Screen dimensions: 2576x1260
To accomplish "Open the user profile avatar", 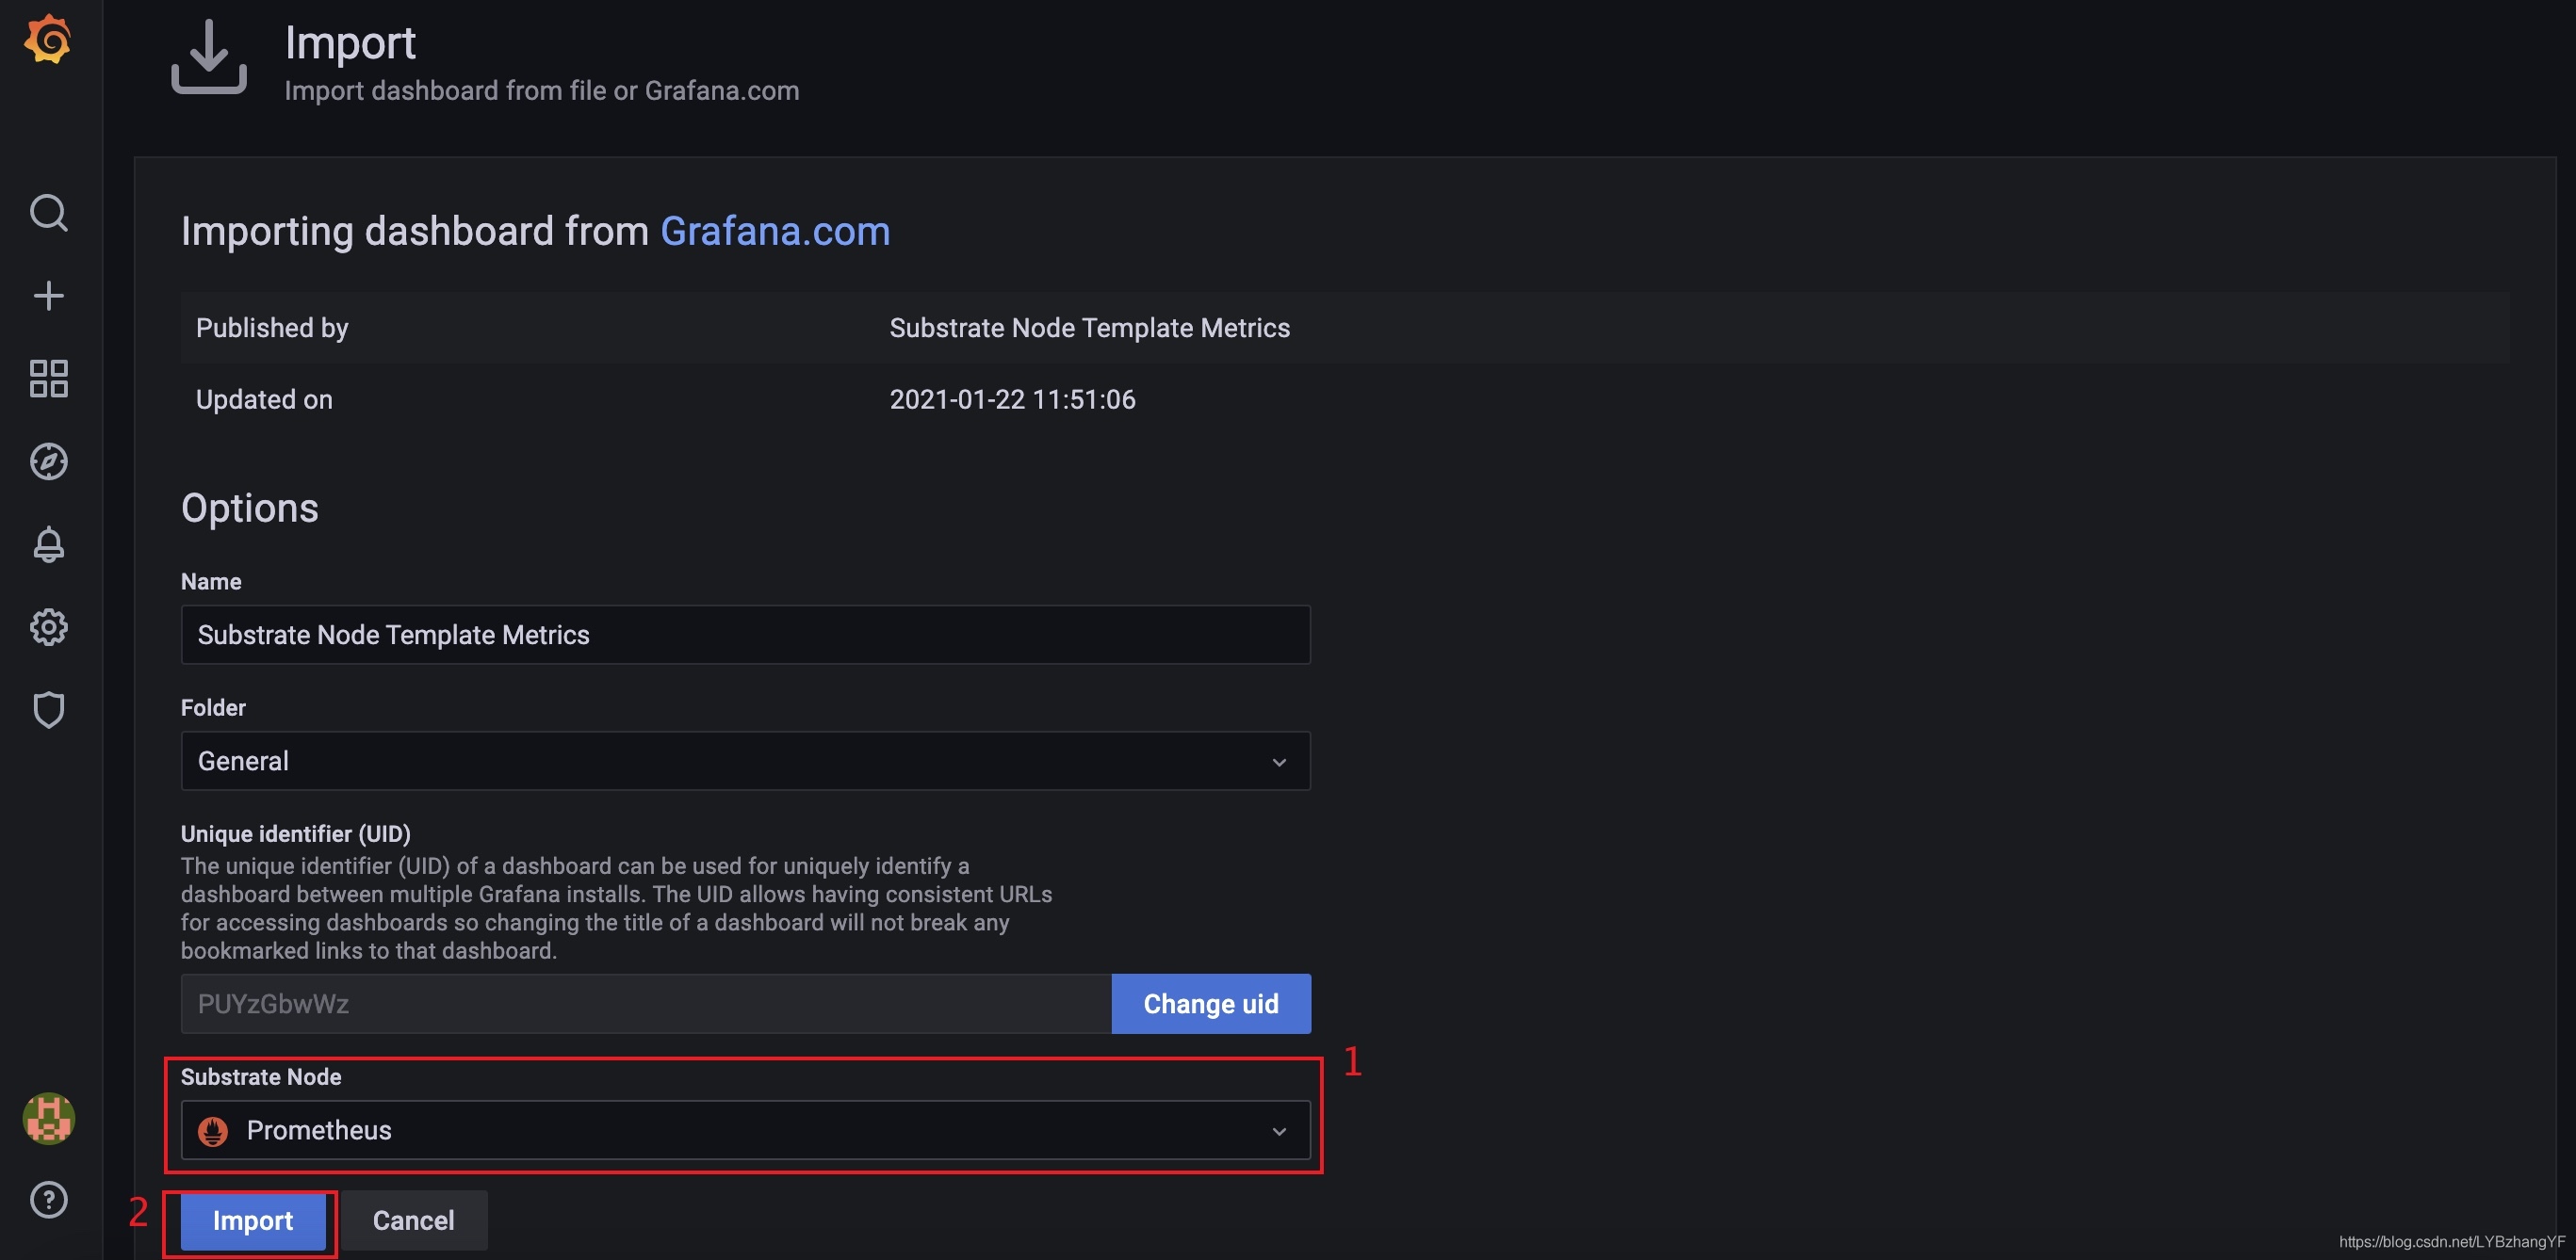I will click(48, 1118).
